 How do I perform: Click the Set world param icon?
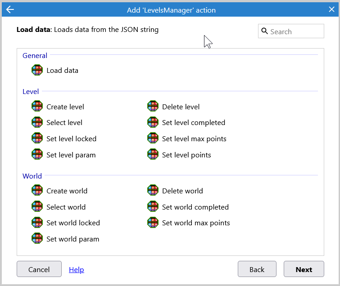click(x=36, y=239)
